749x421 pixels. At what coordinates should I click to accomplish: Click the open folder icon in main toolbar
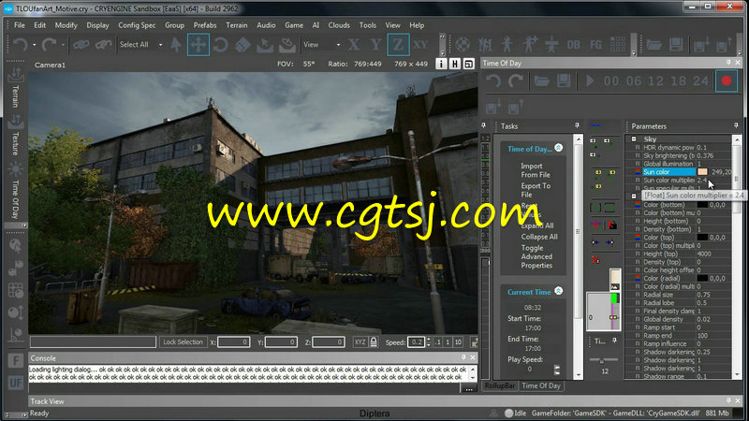(654, 45)
